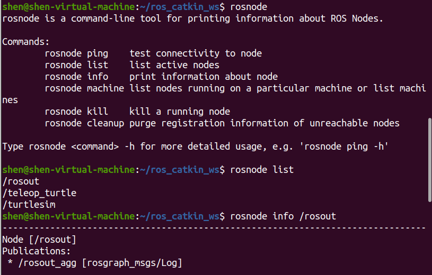Viewport: 432px width, 275px height.
Task: Click the typed 'rosnode list' command at the prompt
Action: point(262,170)
